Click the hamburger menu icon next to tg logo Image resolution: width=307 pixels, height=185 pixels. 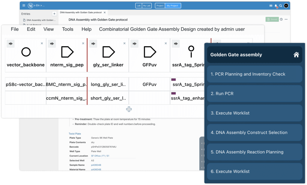(23, 5)
